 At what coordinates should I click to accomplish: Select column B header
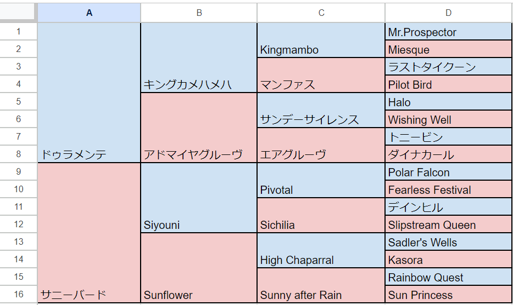coord(199,13)
